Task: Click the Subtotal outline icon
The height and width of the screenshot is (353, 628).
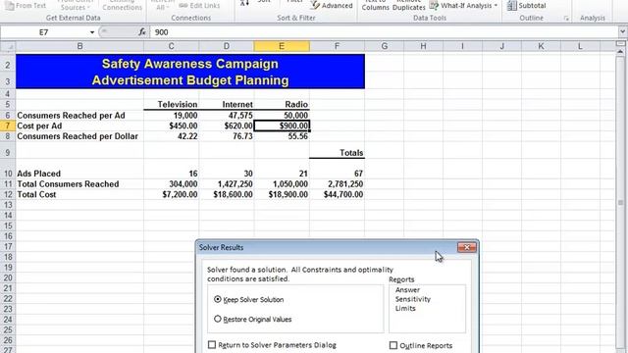Action: tap(511, 6)
